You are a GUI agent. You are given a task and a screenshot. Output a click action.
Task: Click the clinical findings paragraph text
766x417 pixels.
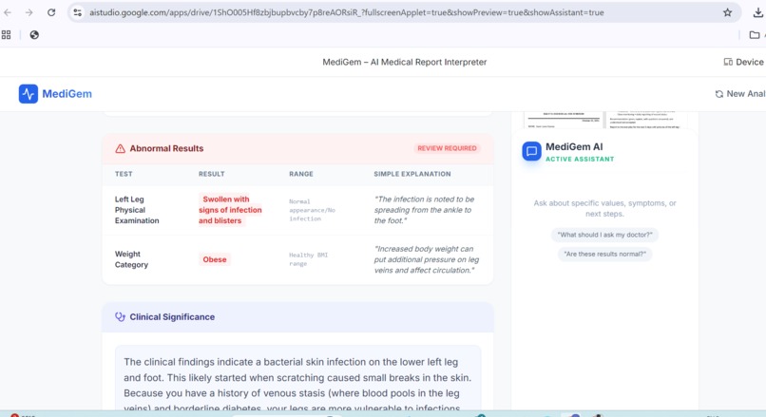(297, 385)
